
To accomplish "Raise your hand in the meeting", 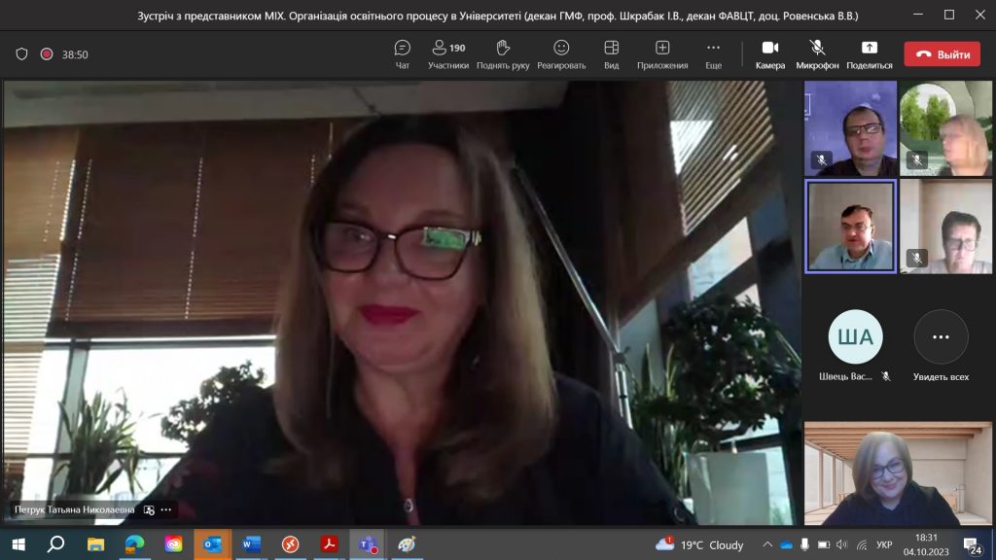I will [503, 53].
